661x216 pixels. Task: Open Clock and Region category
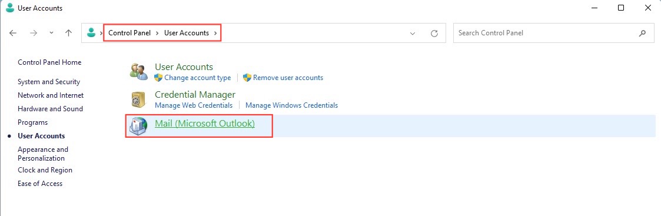[45, 170]
